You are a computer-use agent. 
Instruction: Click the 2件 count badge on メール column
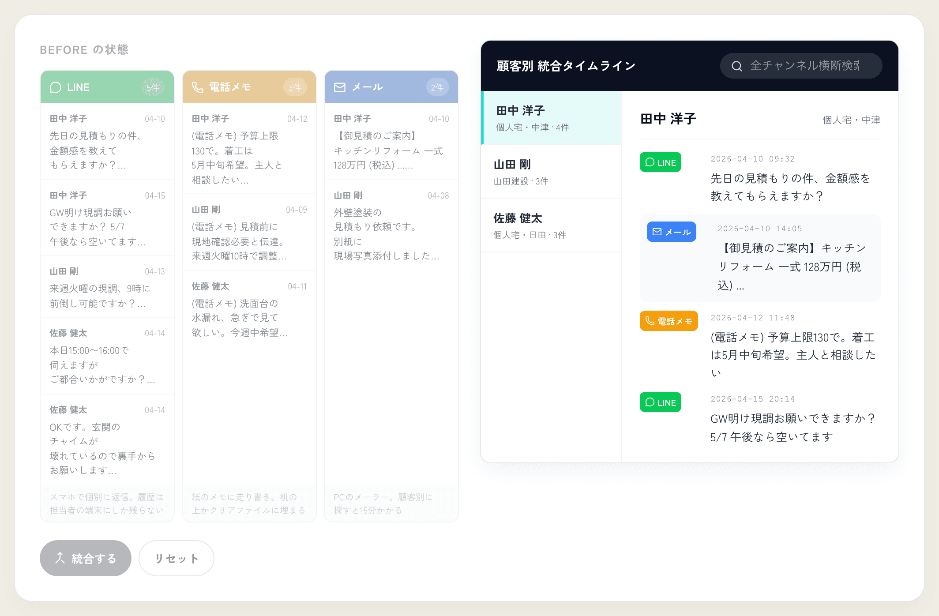coord(437,87)
